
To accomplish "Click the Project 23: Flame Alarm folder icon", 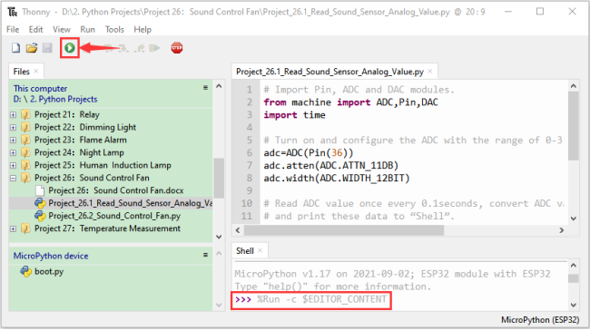I will [25, 140].
